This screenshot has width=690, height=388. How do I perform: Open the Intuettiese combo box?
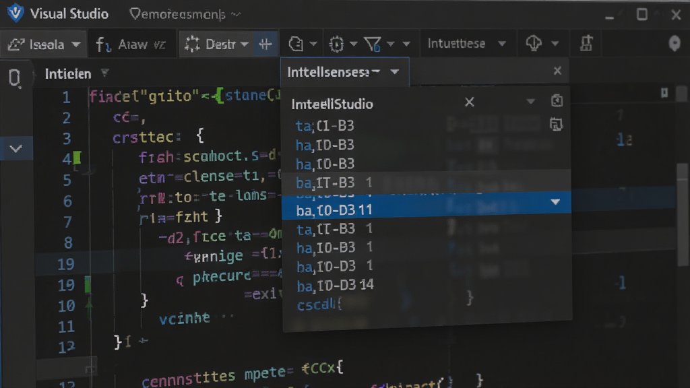pyautogui.click(x=467, y=44)
